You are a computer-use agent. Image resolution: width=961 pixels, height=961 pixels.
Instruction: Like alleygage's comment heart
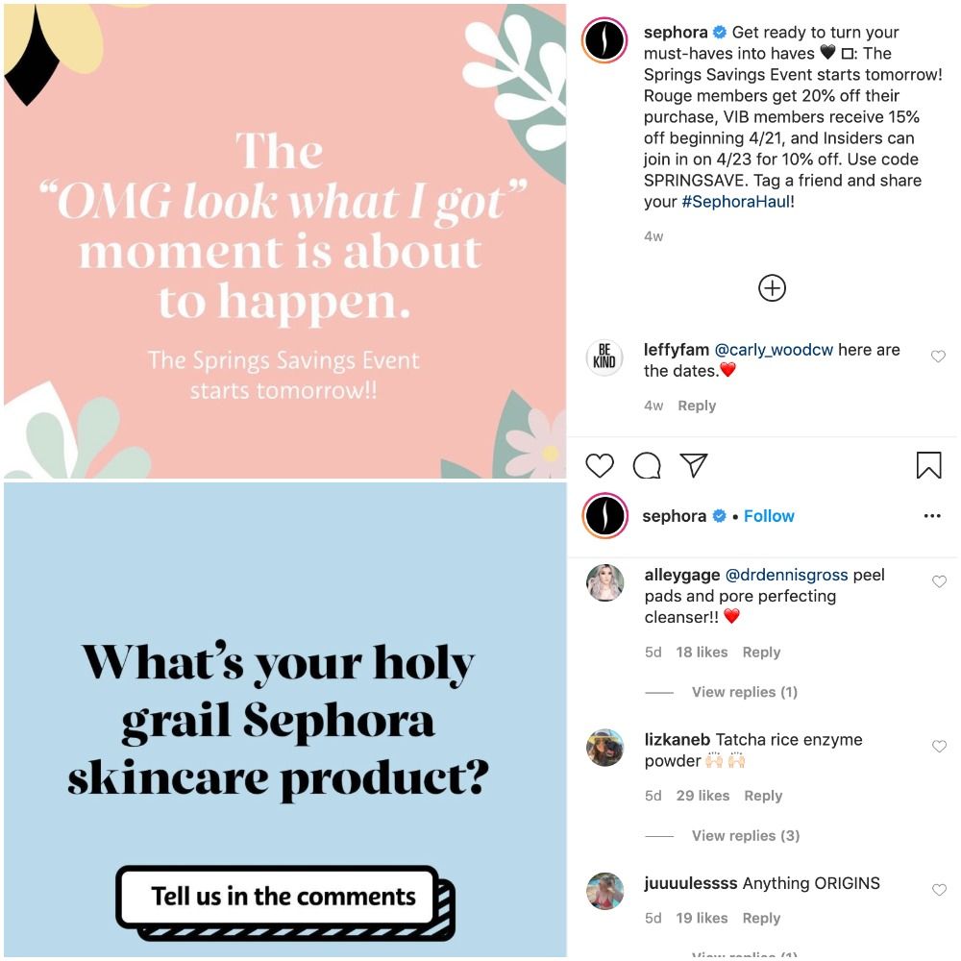coord(940,581)
